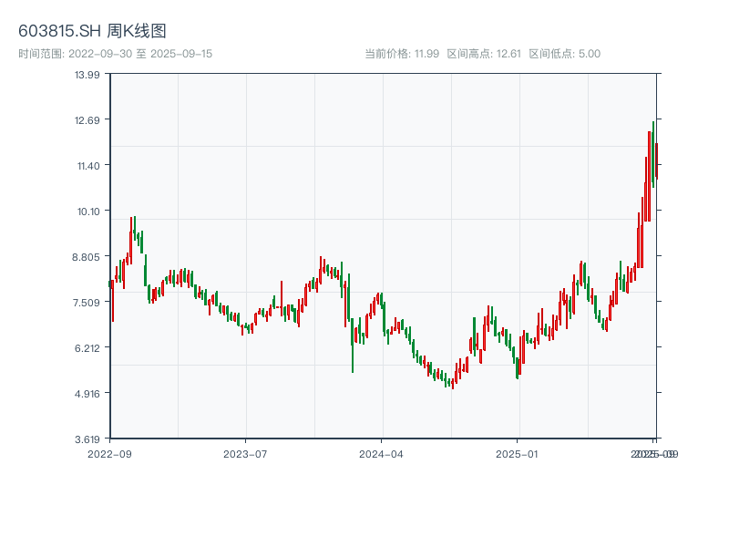Viewport: 729px width, 547px height.
Task: Click the y-axis label 13.99
Action: [87, 75]
